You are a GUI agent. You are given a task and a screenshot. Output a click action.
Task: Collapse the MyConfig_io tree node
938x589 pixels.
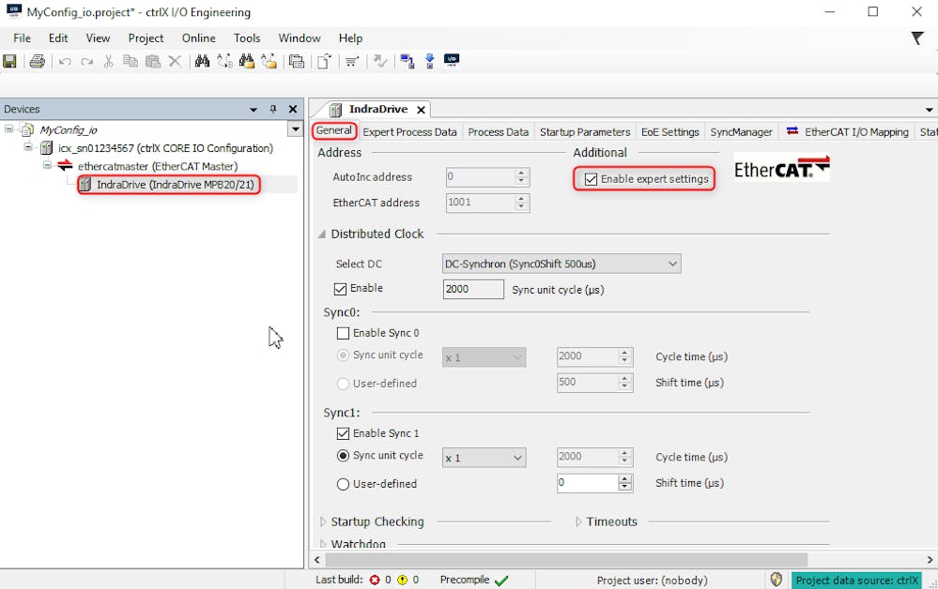9,129
